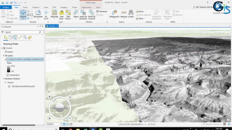The height and width of the screenshot is (130, 232).
Task: Open the Data contextual tab
Action: coord(98,7)
